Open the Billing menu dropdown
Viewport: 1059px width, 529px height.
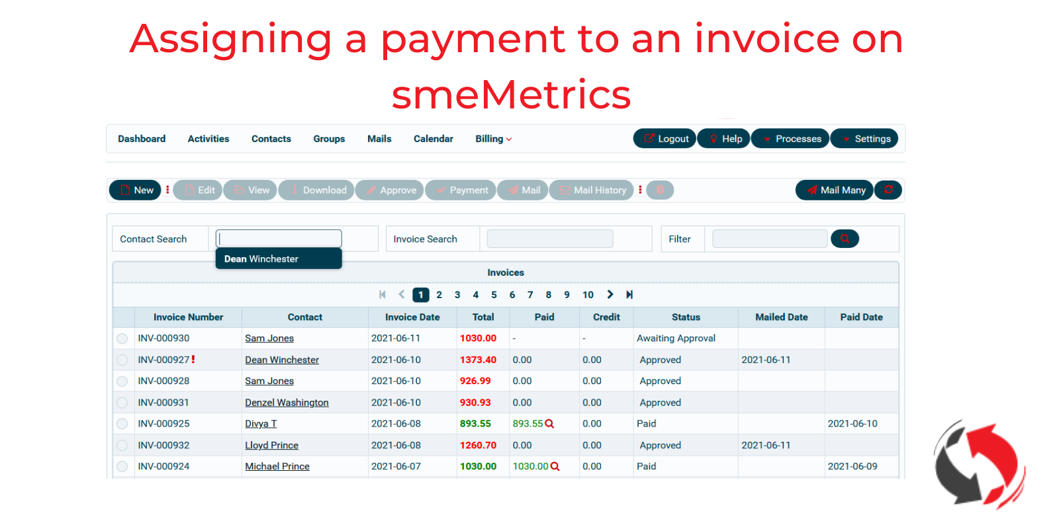pos(494,139)
